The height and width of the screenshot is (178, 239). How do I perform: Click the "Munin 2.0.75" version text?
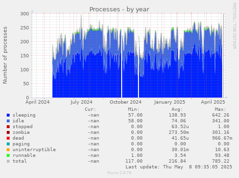pyautogui.click(x=119, y=173)
